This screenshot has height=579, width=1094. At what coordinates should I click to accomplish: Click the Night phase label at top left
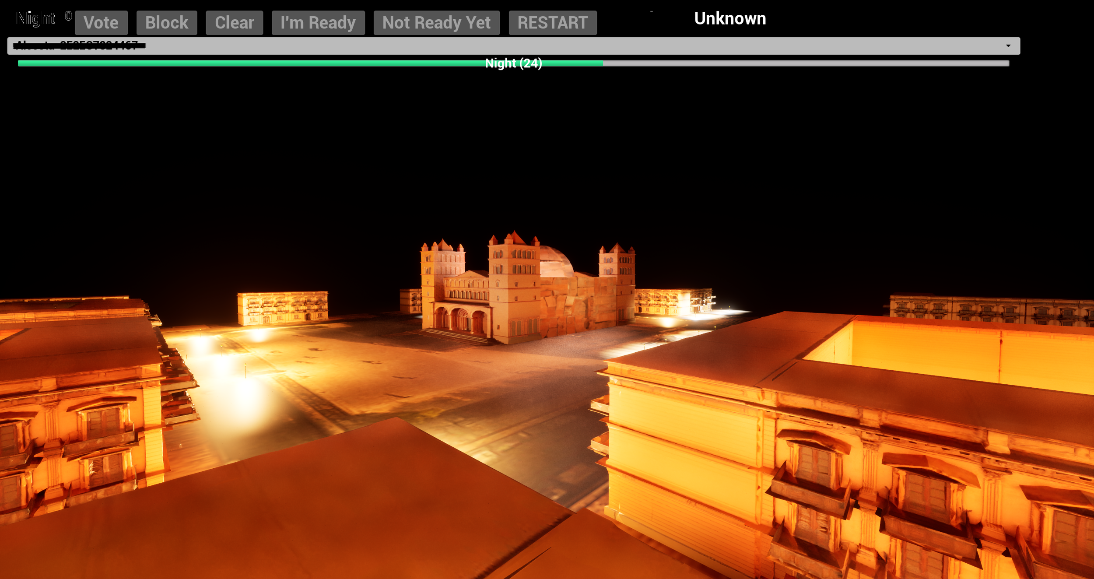pos(35,18)
